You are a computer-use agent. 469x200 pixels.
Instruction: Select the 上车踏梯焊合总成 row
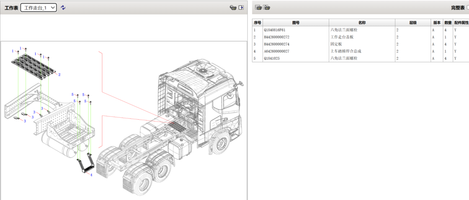[346, 51]
